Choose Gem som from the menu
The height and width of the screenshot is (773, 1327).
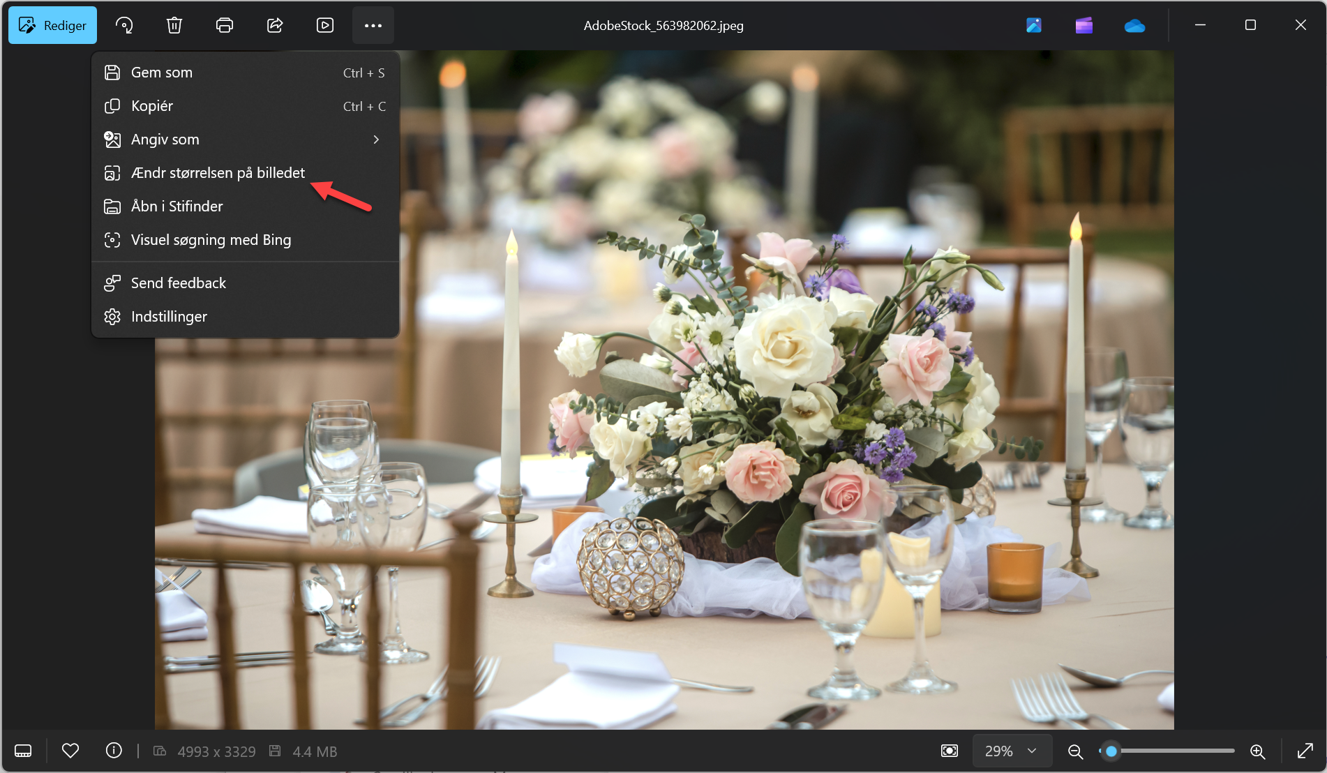coord(245,73)
